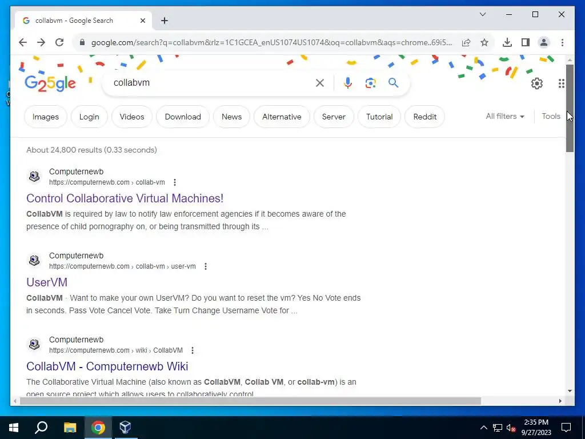Bookmark this page with the star icon
Viewport: 585px width, 439px height.
[x=484, y=42]
